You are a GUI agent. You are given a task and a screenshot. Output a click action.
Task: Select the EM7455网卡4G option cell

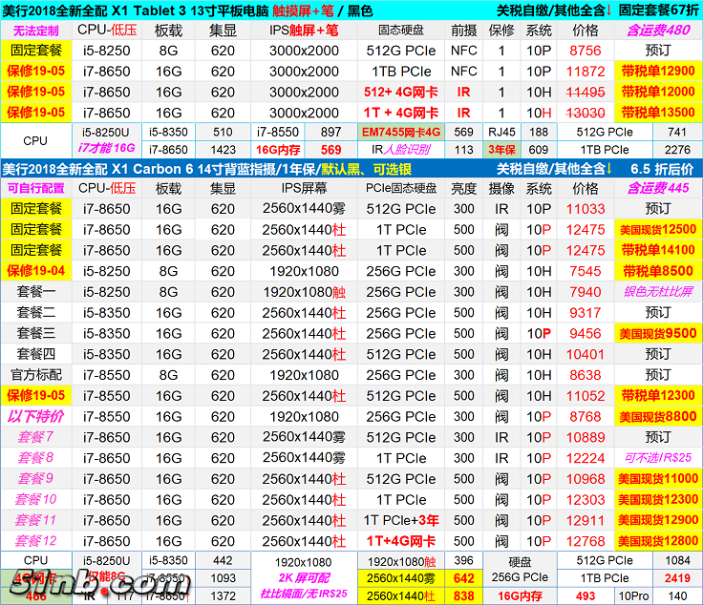coord(401,132)
